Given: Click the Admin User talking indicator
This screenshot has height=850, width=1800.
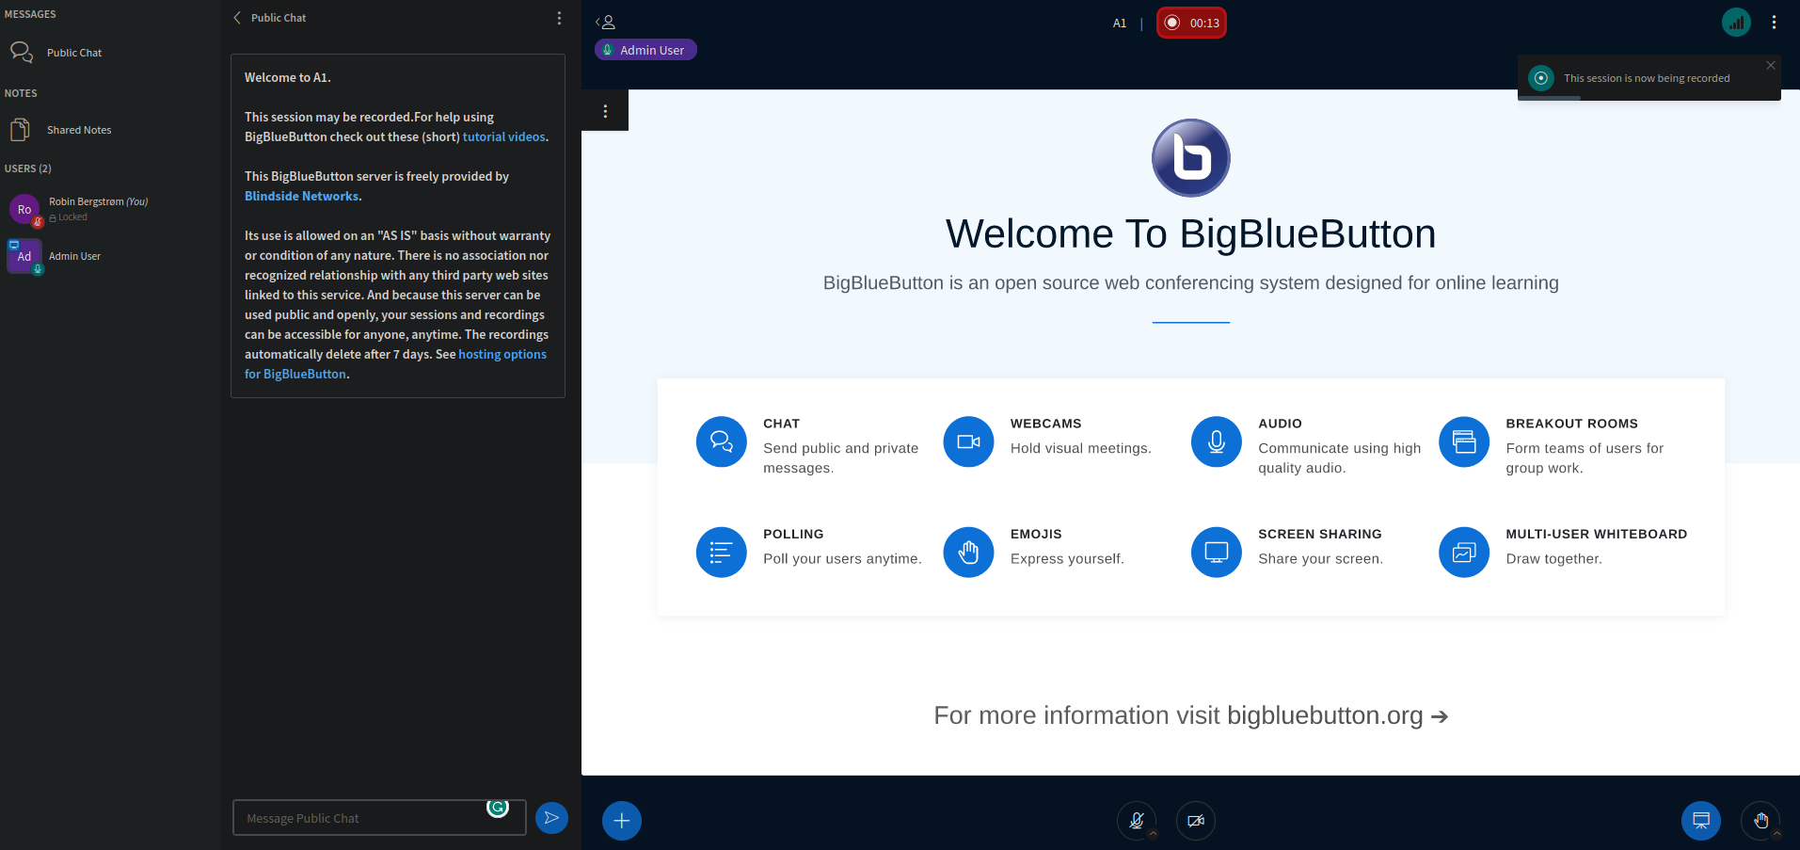Looking at the screenshot, I should (x=645, y=50).
